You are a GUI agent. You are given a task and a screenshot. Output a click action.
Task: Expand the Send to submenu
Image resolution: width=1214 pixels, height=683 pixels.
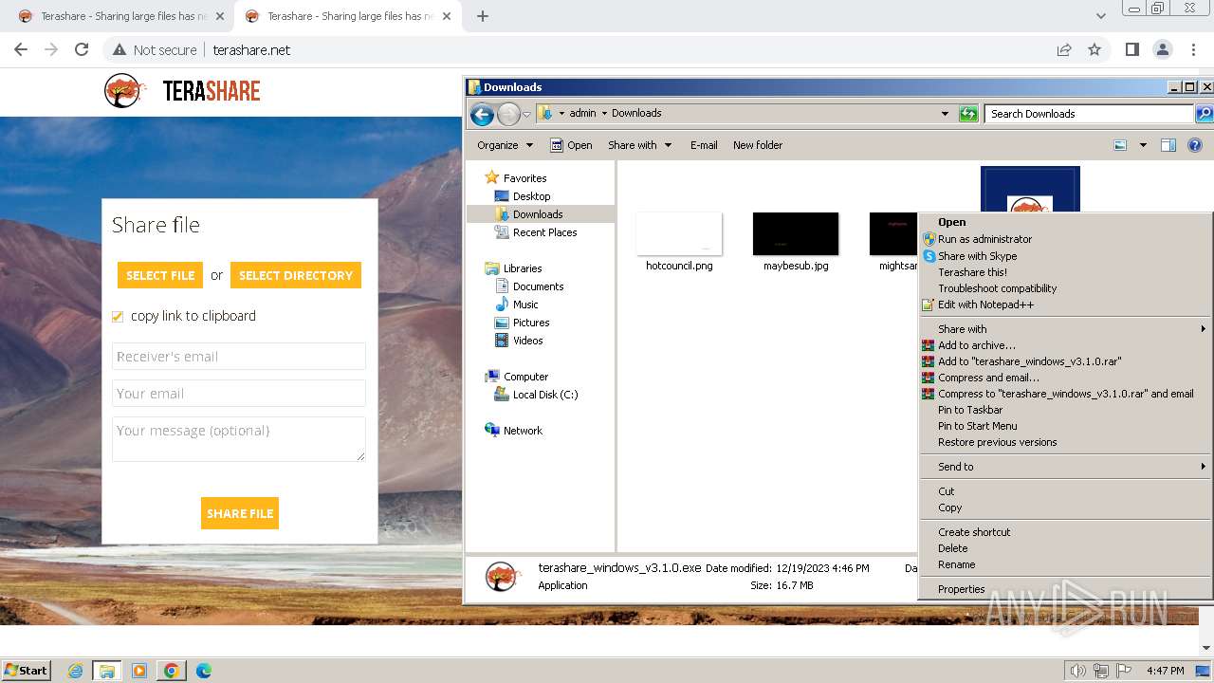(1066, 467)
